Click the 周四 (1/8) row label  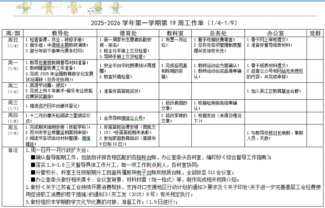pos(13,118)
